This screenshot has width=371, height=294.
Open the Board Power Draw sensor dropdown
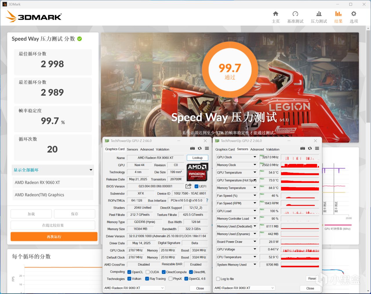(x=255, y=241)
